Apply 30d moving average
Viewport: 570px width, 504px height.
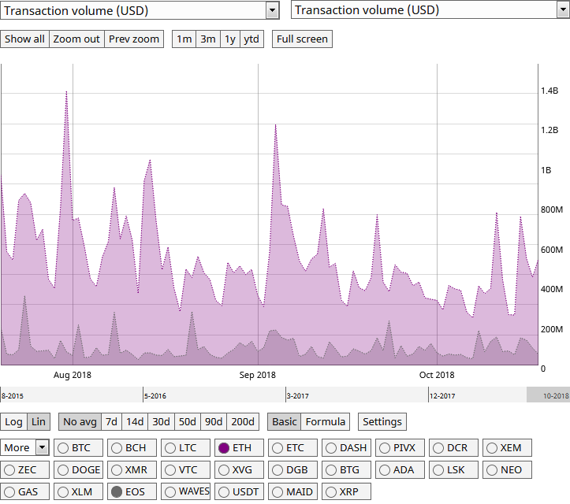coord(161,421)
